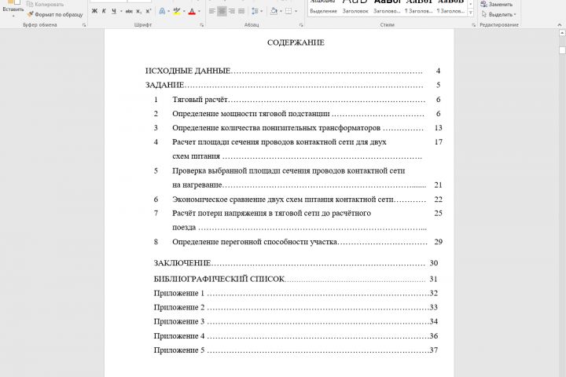The height and width of the screenshot is (377, 566).
Task: Toggle italic К formatting
Action: coord(104,11)
